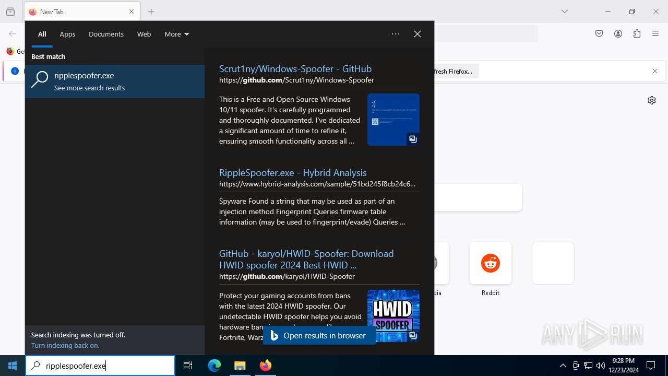Screen dimensions: 668x376
Task: Open File Explorer from the taskbar
Action: tap(240, 366)
